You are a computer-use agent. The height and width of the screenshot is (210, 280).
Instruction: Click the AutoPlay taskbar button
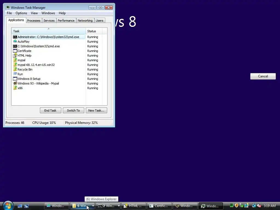pyautogui.click(x=56, y=206)
